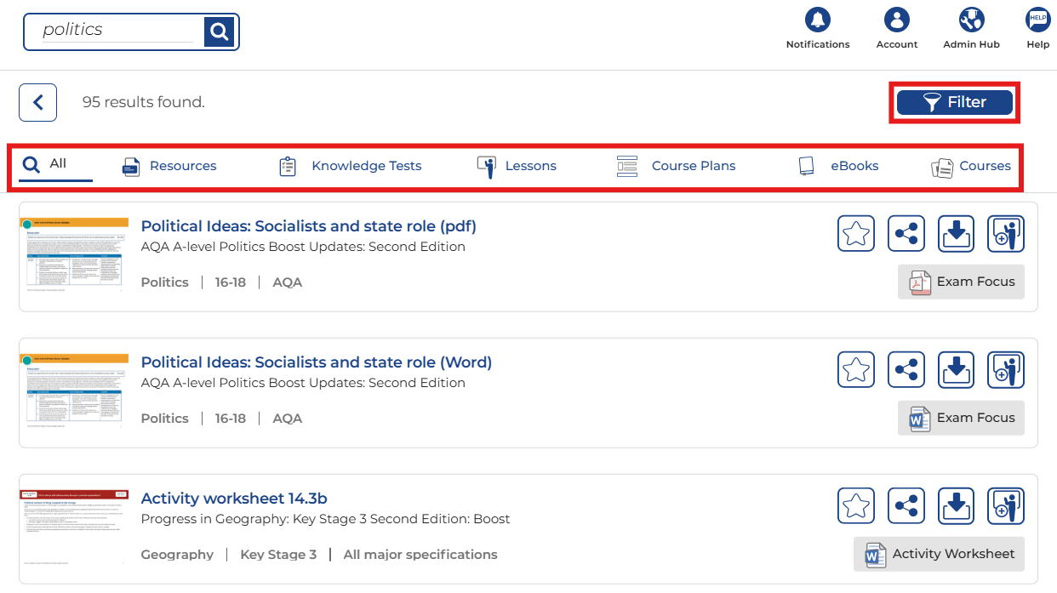
Task: Open Political Ideas: Socialists and state role (Word)
Action: [316, 362]
